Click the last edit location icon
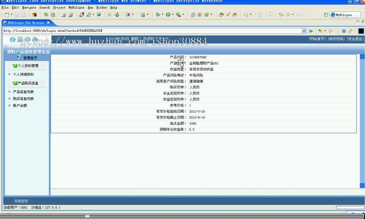 coord(281,15)
